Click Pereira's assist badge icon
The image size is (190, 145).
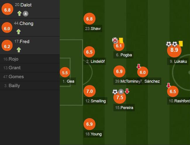tap(121, 92)
